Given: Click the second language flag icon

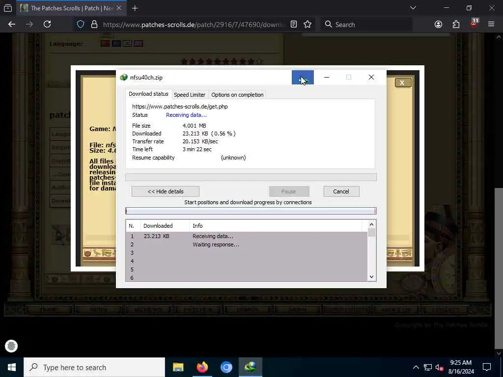Looking at the screenshot, I should click(x=116, y=44).
